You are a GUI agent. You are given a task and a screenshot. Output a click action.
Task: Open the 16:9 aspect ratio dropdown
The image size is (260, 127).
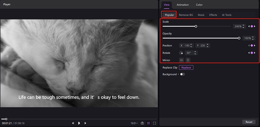(x=134, y=123)
